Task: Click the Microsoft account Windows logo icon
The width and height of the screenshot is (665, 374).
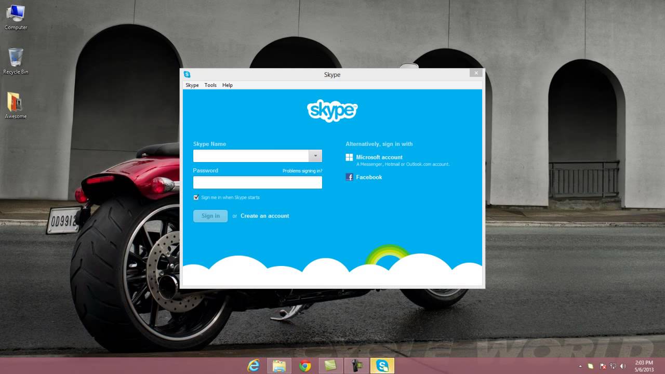Action: tap(350, 157)
